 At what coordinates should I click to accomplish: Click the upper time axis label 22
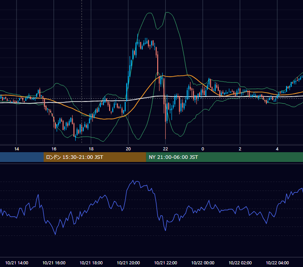coord(165,149)
